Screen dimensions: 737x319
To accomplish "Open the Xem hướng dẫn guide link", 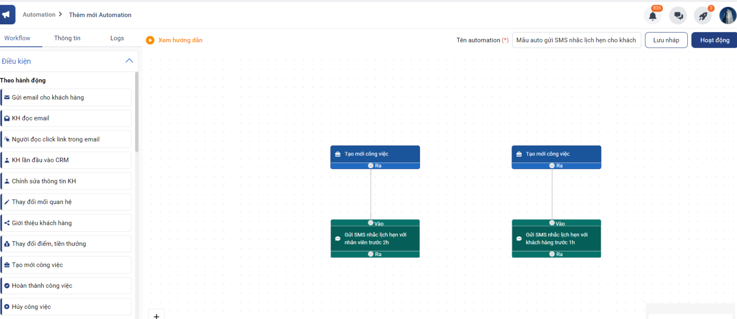I will (x=180, y=40).
